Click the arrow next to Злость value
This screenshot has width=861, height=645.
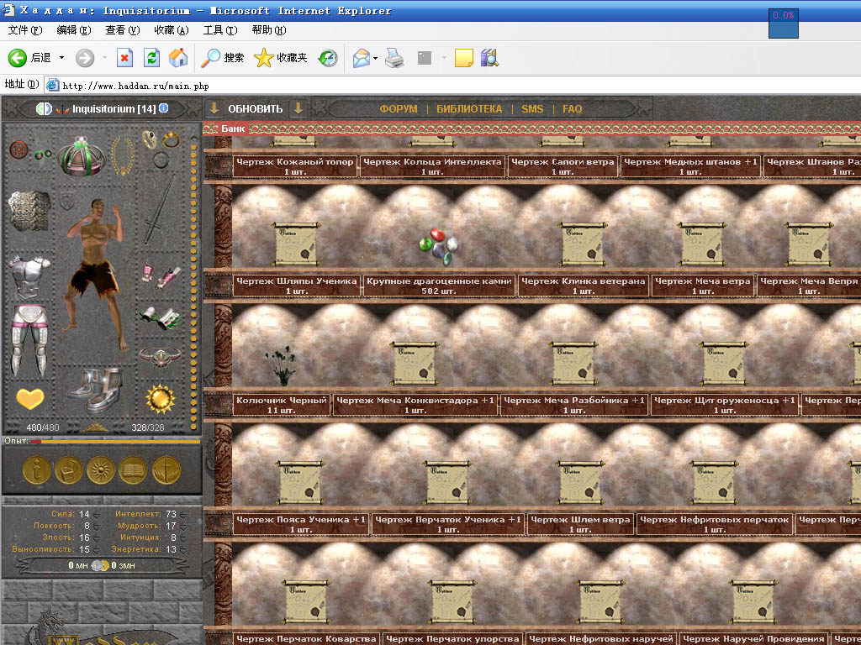click(x=96, y=538)
